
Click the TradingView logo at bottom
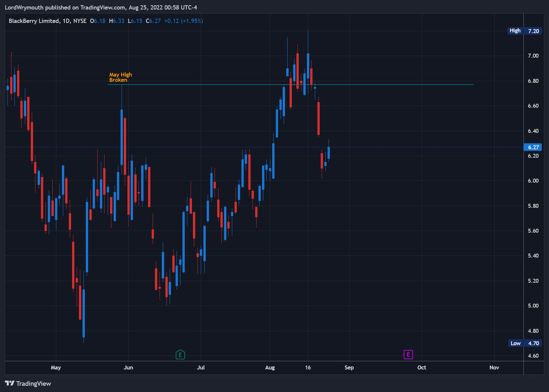point(28,383)
